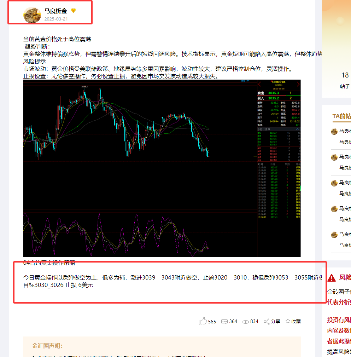Click the yellow diamond badge beside author name
Screen dimensions: 351x357
(74, 11)
